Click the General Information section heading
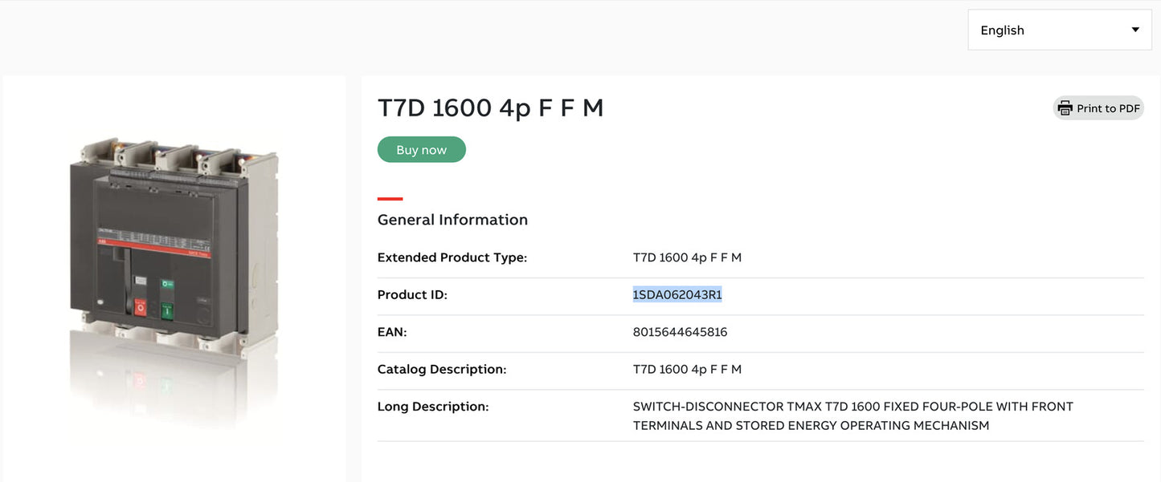Image resolution: width=1161 pixels, height=482 pixels. [x=452, y=219]
